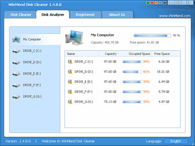Click the DRIVE_G (G:) sidebar drive icon
Image resolution: width=195 pixels, height=146 pixels.
tap(16, 97)
